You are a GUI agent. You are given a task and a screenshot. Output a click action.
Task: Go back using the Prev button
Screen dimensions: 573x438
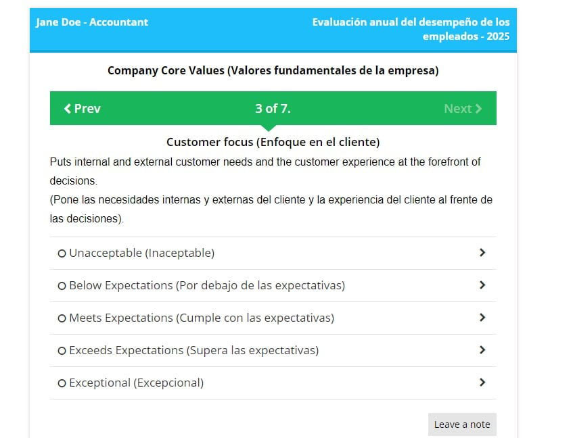click(x=82, y=108)
